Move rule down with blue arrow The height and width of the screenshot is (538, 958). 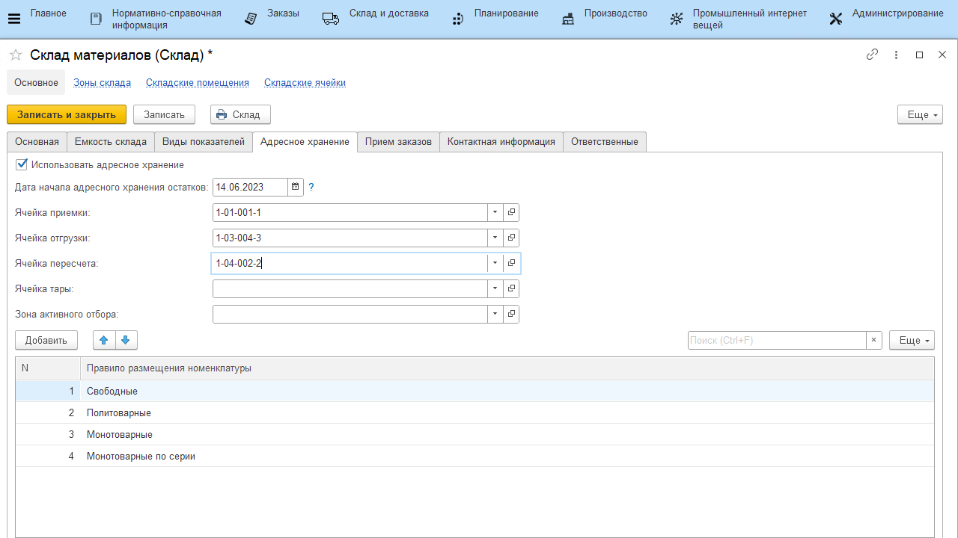point(125,340)
